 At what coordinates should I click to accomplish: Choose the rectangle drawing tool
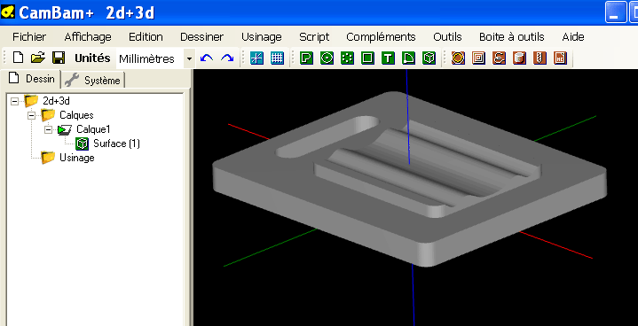point(367,58)
